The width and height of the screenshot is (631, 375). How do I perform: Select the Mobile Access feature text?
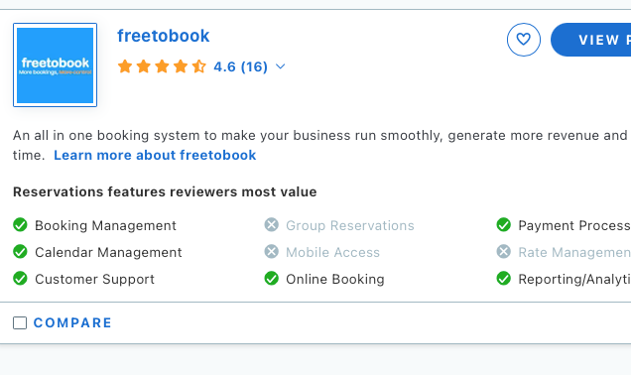pos(332,252)
